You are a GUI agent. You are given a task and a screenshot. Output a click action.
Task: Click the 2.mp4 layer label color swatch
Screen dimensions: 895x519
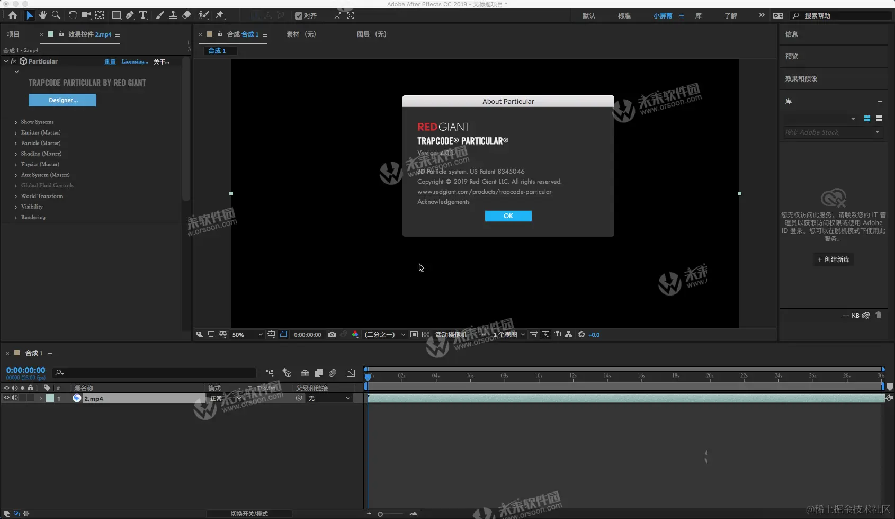[x=50, y=398]
